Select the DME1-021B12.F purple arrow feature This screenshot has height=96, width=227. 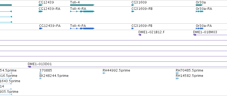140,35
